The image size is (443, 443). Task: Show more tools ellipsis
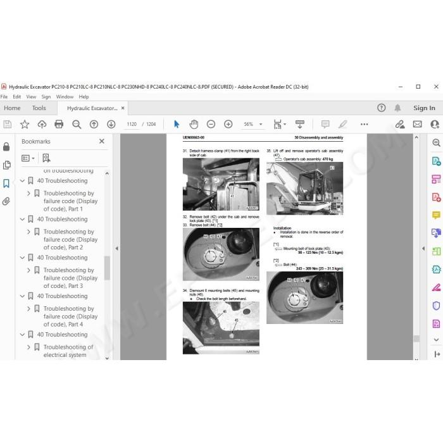[x=364, y=124]
